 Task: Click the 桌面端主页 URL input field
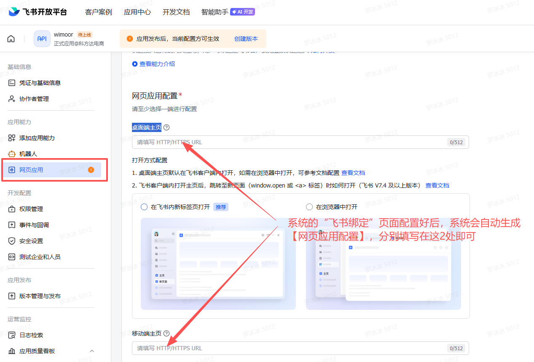[291, 142]
